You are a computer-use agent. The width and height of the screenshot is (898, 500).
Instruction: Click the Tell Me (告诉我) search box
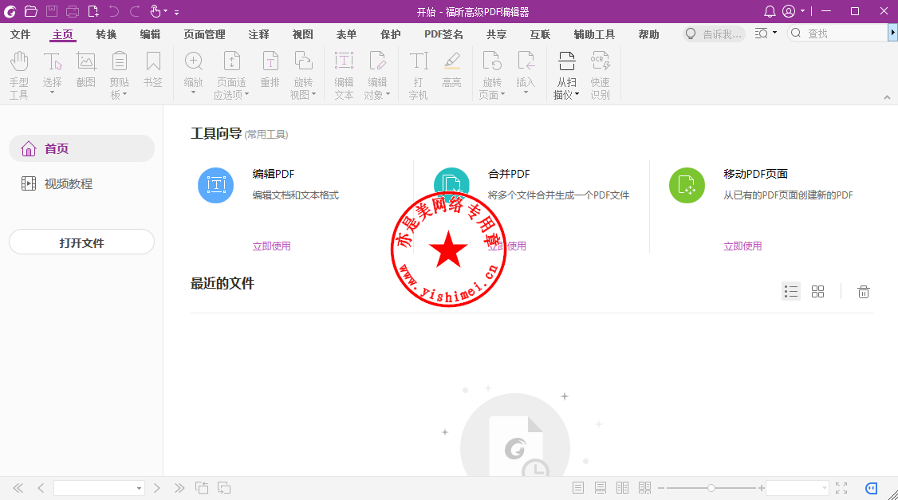(x=714, y=33)
